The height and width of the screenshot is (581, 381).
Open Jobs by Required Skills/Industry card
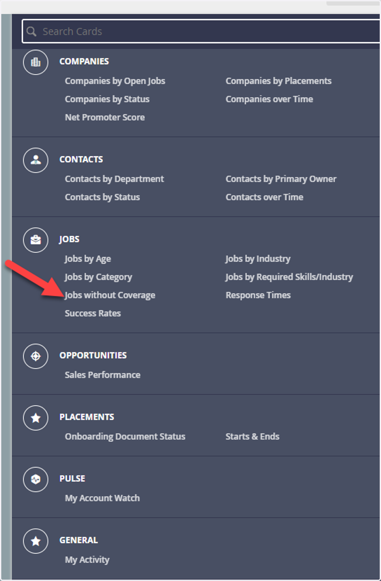[x=289, y=277]
